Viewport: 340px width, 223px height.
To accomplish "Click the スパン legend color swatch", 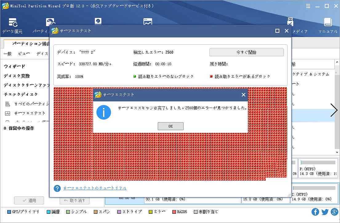I will coord(96,212).
